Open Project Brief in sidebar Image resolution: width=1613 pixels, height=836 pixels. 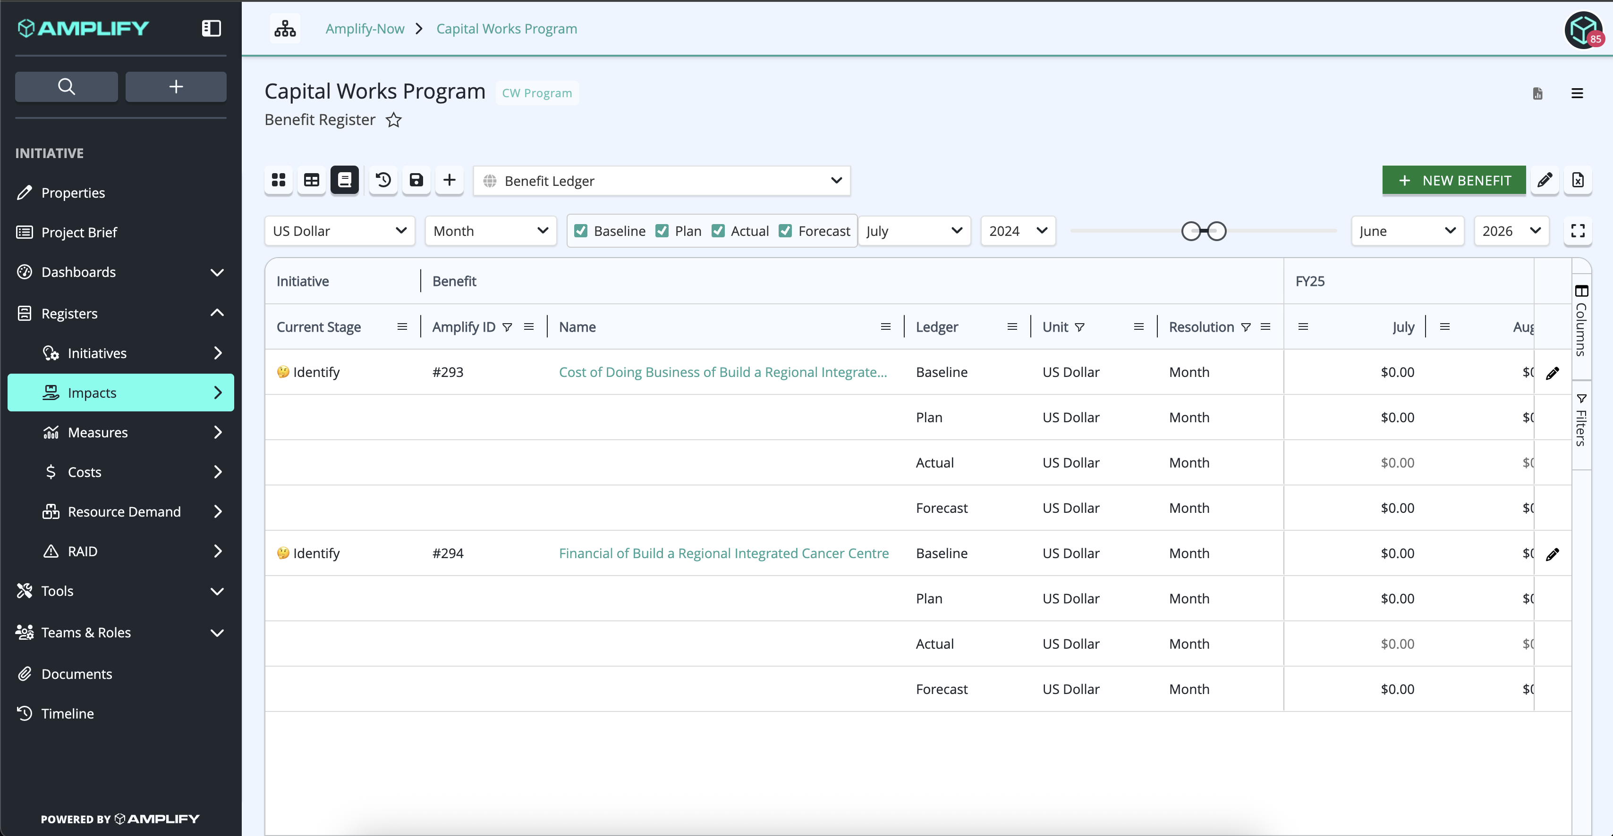120,232
